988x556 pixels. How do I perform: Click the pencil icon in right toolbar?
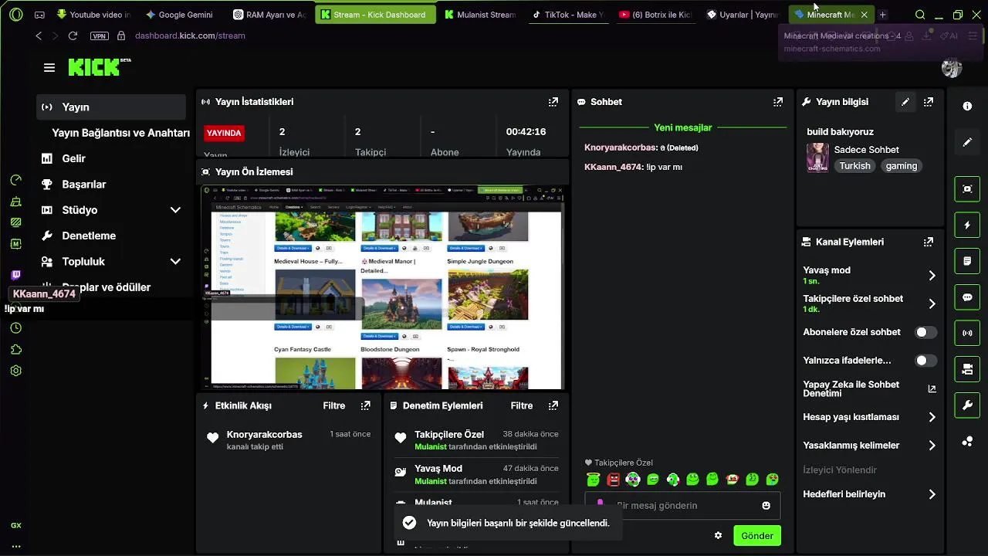tap(967, 142)
